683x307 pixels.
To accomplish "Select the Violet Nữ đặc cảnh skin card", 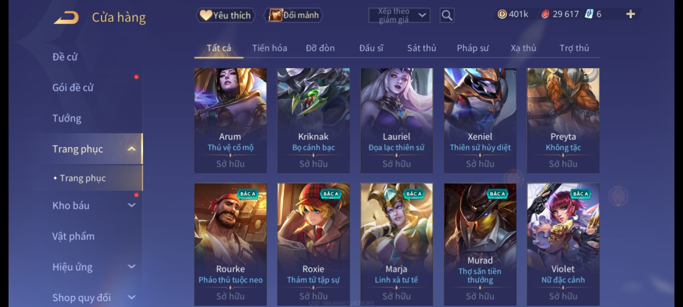I will pyautogui.click(x=563, y=244).
